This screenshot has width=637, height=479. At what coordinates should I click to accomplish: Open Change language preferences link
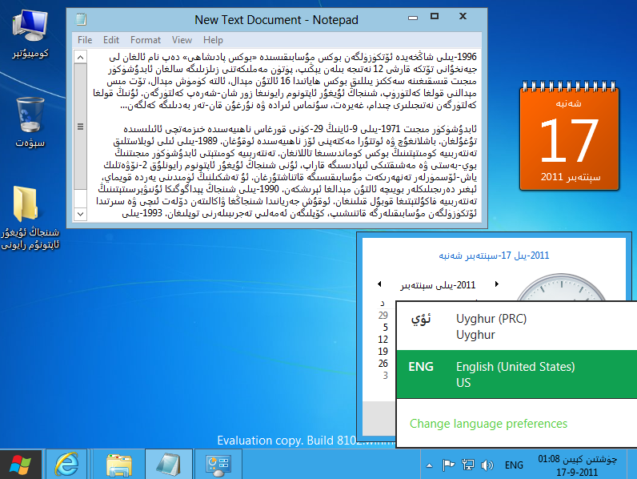(488, 424)
